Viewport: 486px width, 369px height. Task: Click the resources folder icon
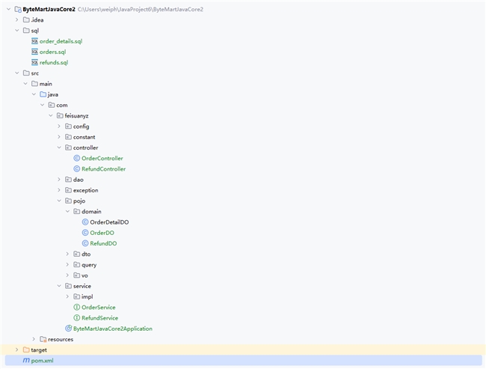pos(43,339)
